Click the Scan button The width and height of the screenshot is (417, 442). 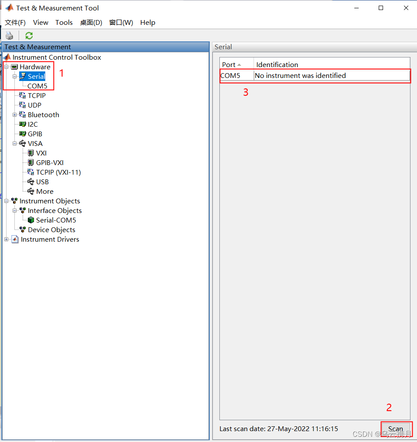(396, 429)
